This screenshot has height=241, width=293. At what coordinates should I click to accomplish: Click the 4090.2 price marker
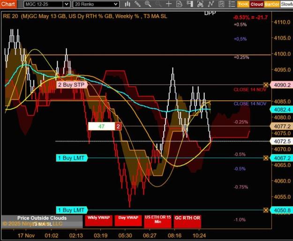click(282, 85)
